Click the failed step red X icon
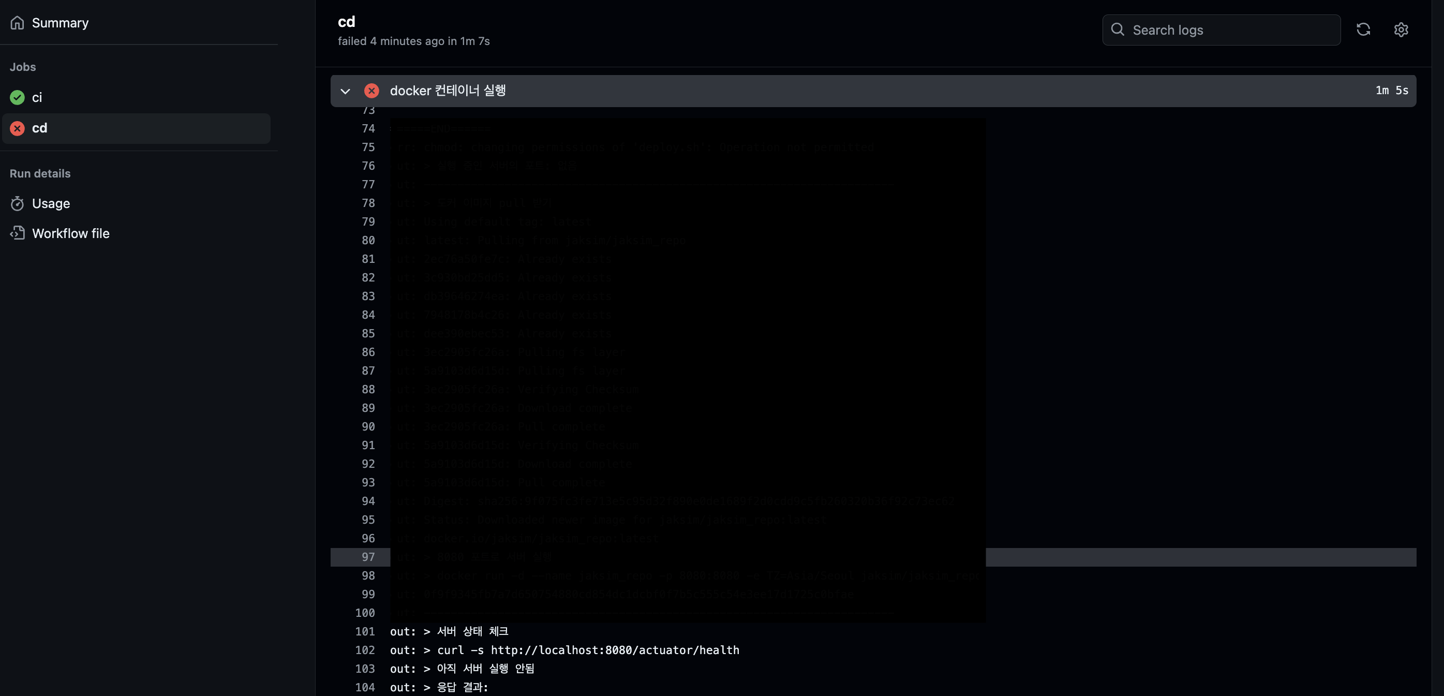The height and width of the screenshot is (696, 1444). click(371, 91)
